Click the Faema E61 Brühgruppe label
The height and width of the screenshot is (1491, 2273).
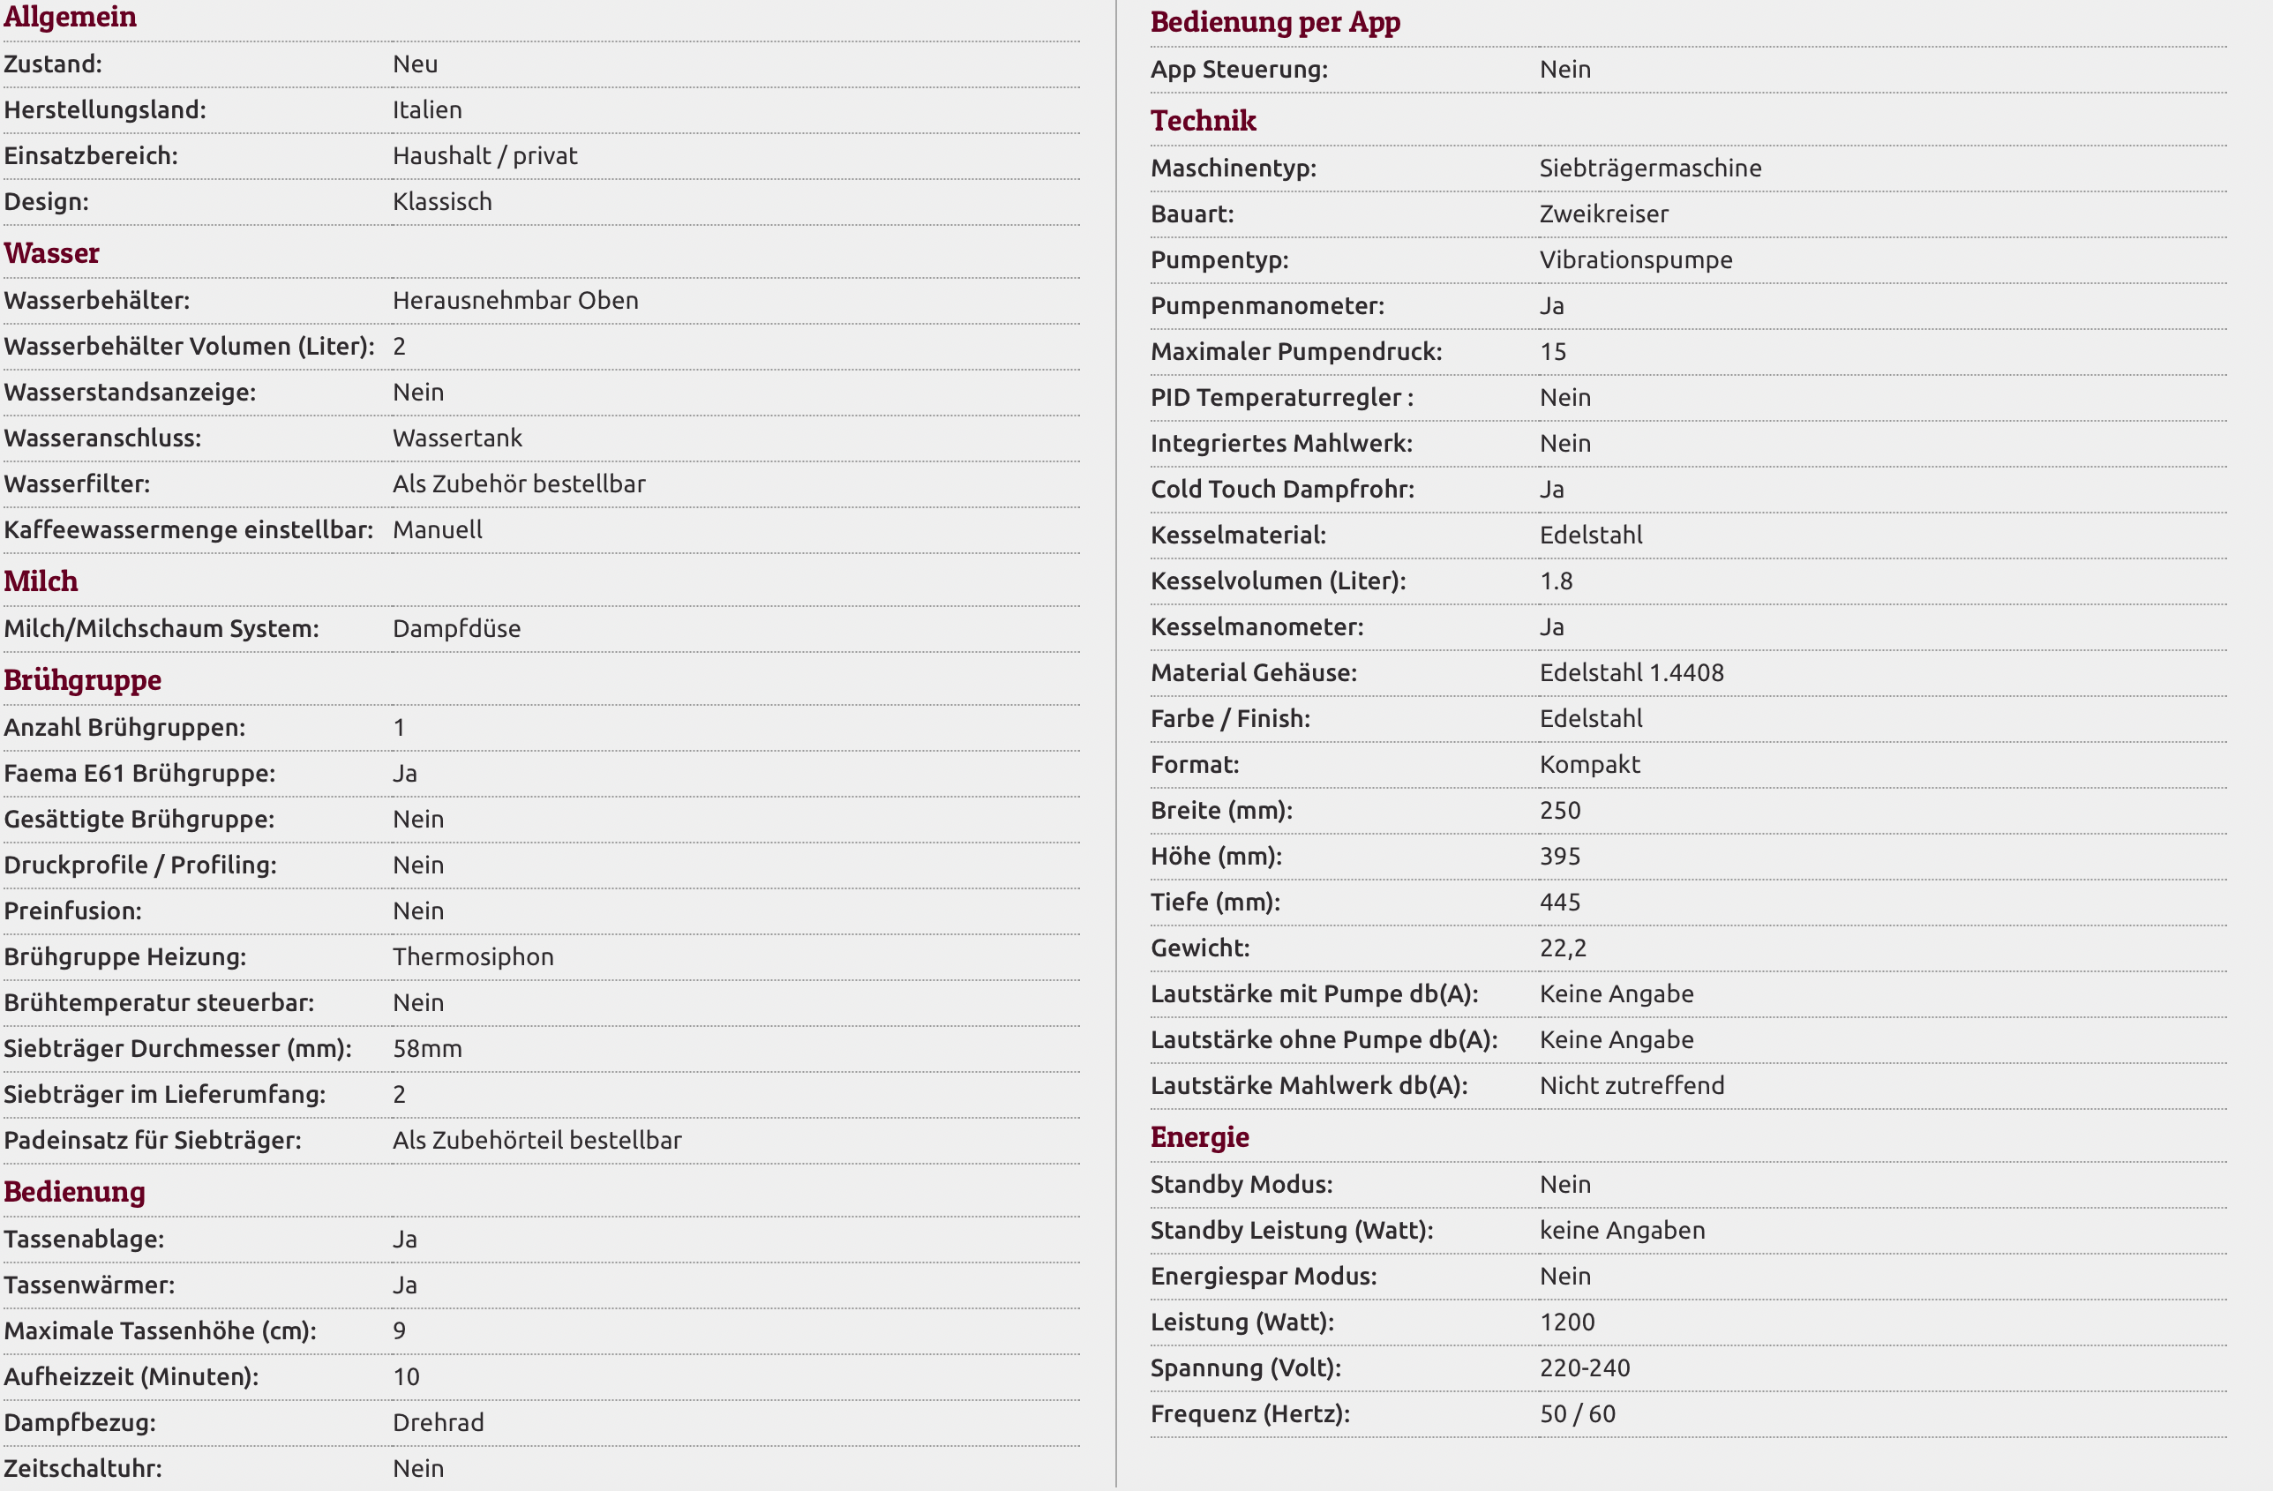[x=139, y=773]
